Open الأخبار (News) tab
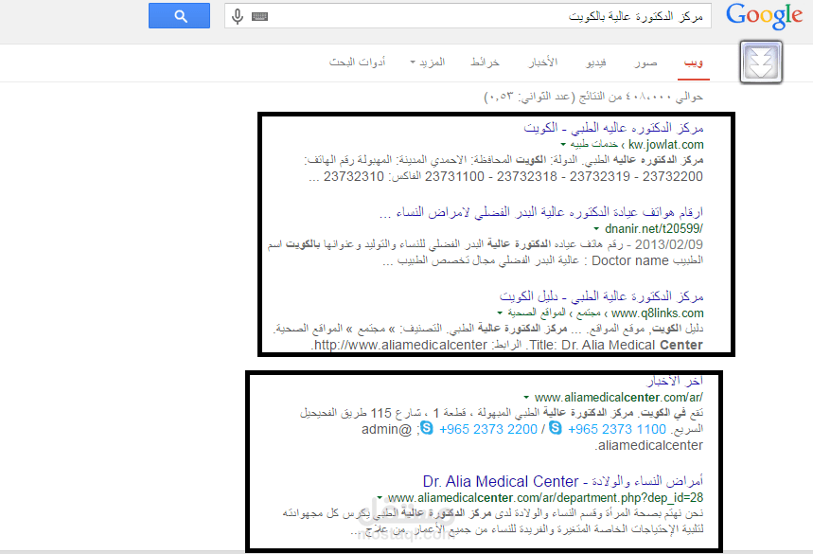Image resolution: width=813 pixels, height=554 pixels. pos(543,63)
